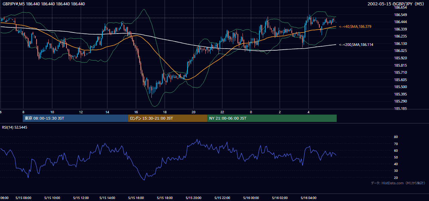Image resolution: width=429 pixels, height=201 pixels.
Task: Click hour label 0 under price chart
Action: [251, 112]
